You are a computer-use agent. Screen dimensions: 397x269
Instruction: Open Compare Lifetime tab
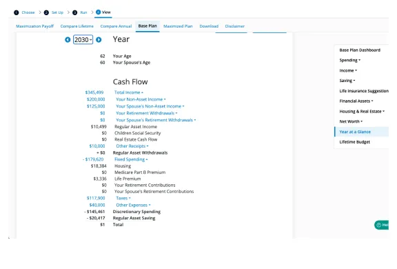(77, 26)
